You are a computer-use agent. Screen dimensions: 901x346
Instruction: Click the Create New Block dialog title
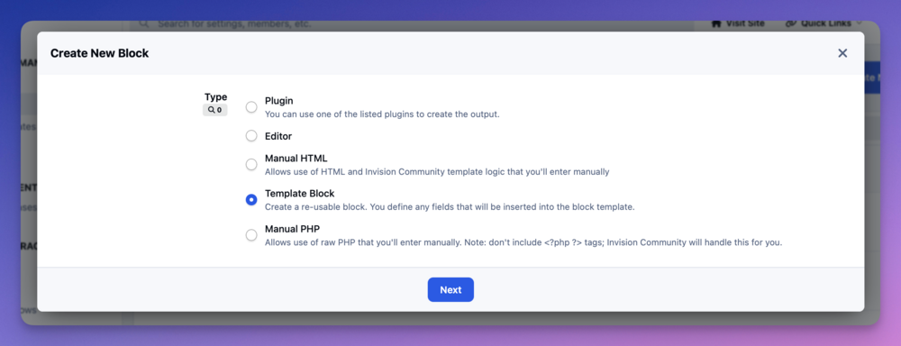pyautogui.click(x=99, y=53)
